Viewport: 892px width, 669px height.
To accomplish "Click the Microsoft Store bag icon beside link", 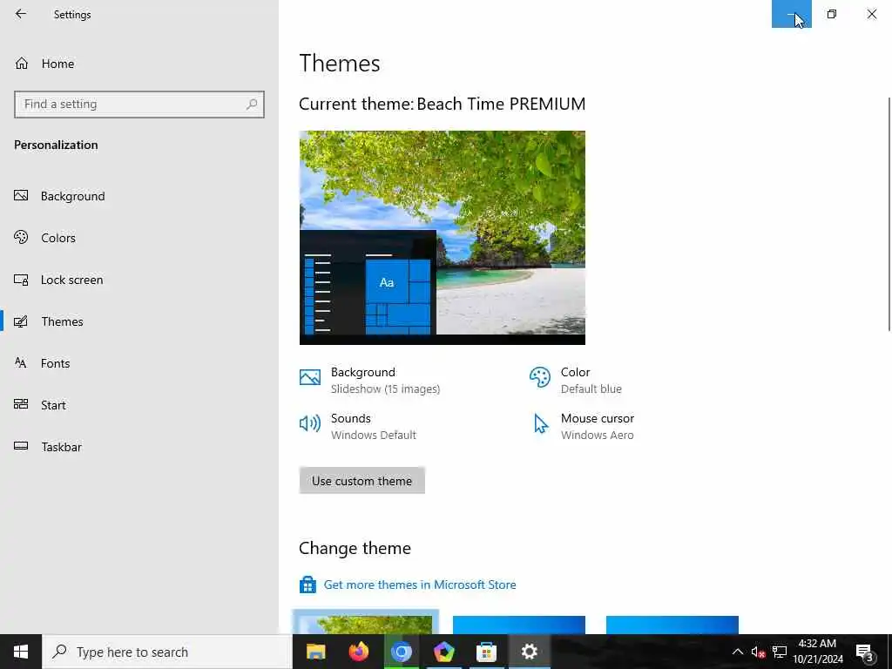I will 307,585.
